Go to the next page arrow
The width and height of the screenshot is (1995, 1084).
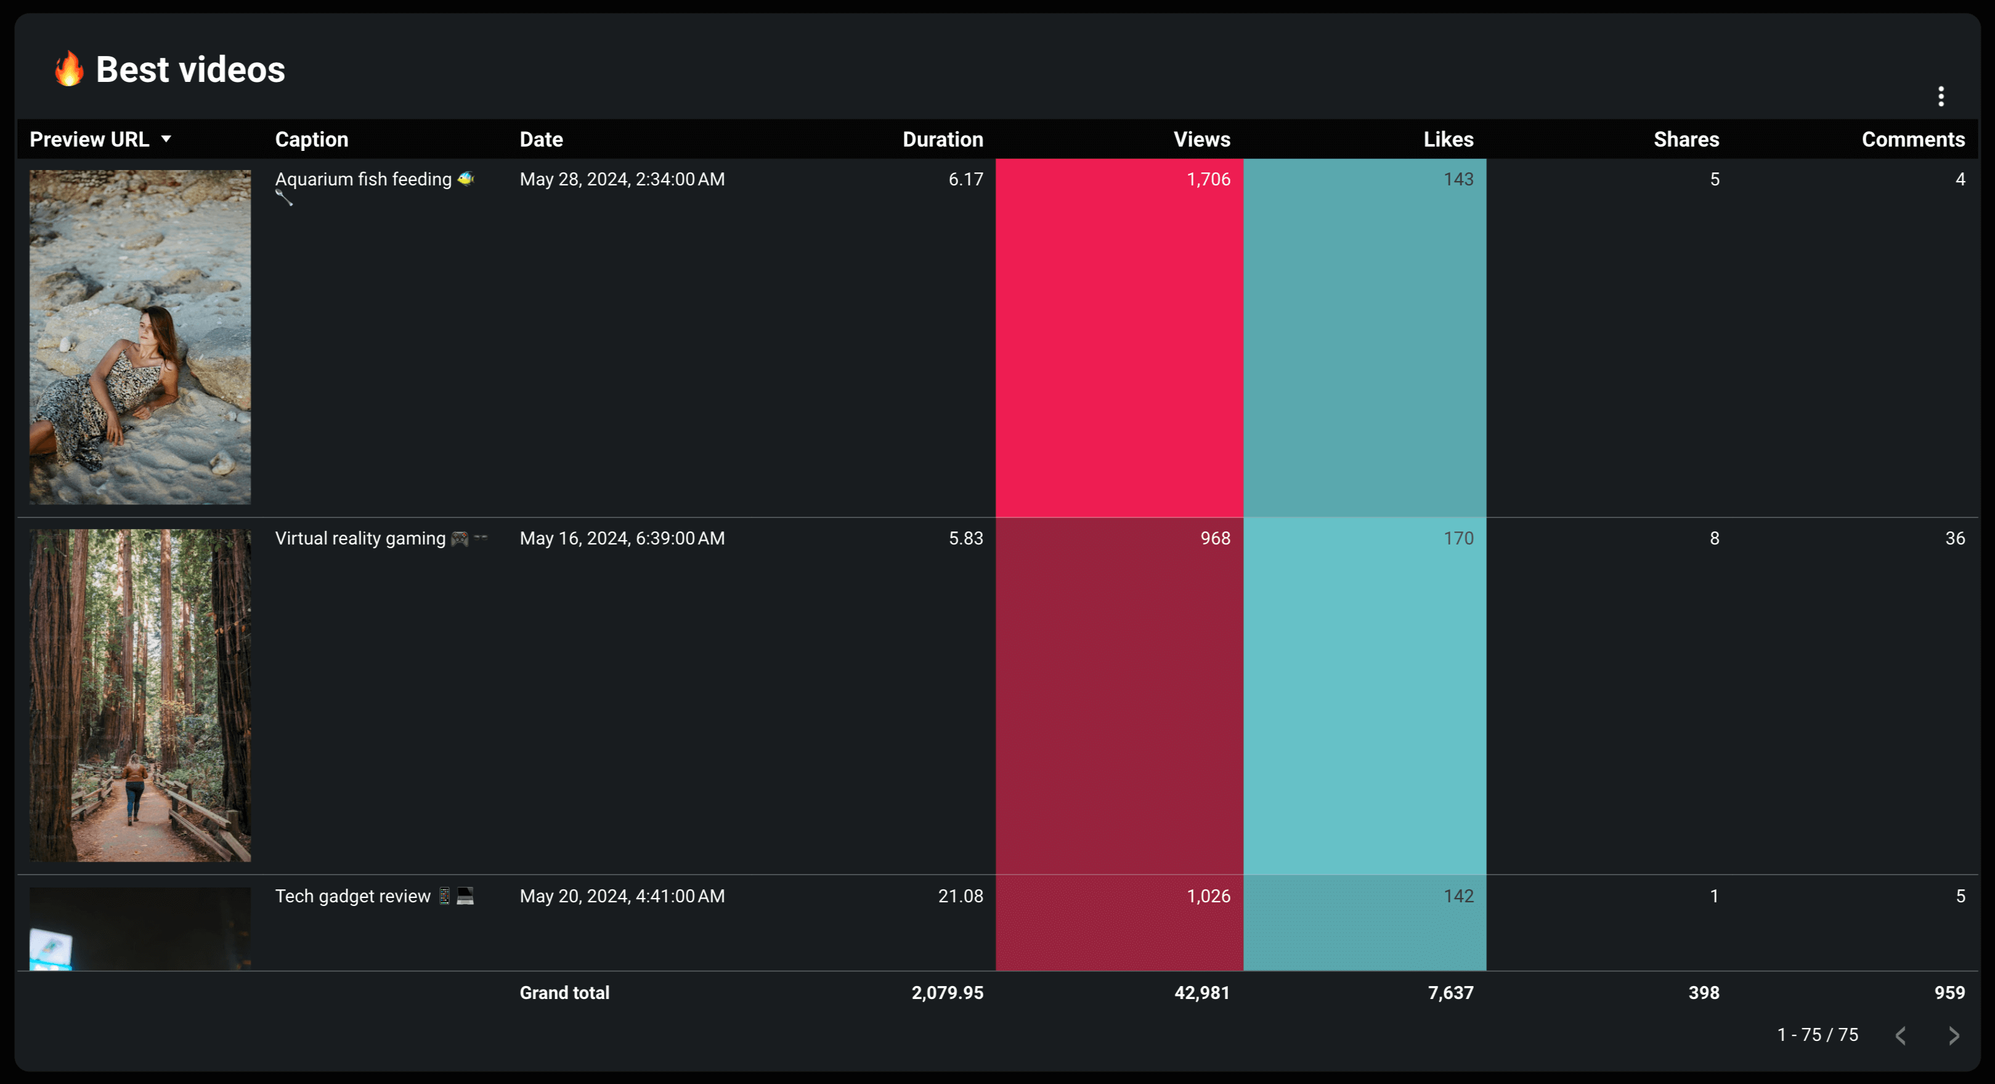[1953, 1035]
